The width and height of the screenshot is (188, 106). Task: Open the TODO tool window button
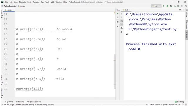click(x=9, y=102)
